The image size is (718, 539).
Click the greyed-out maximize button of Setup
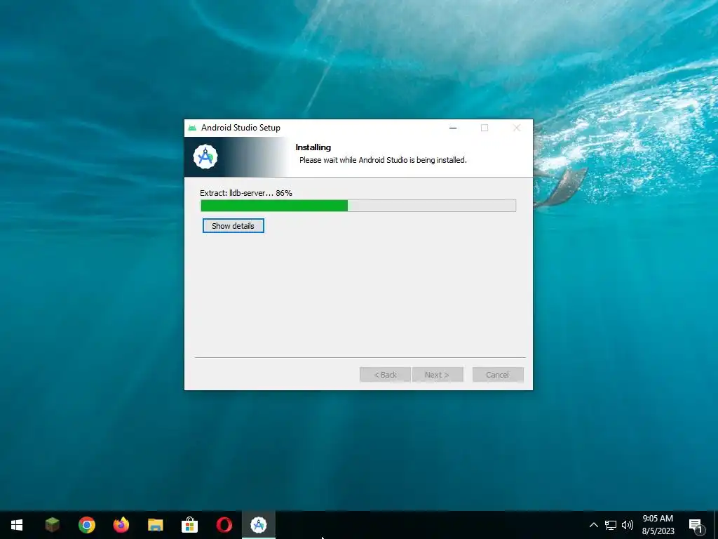pyautogui.click(x=485, y=128)
